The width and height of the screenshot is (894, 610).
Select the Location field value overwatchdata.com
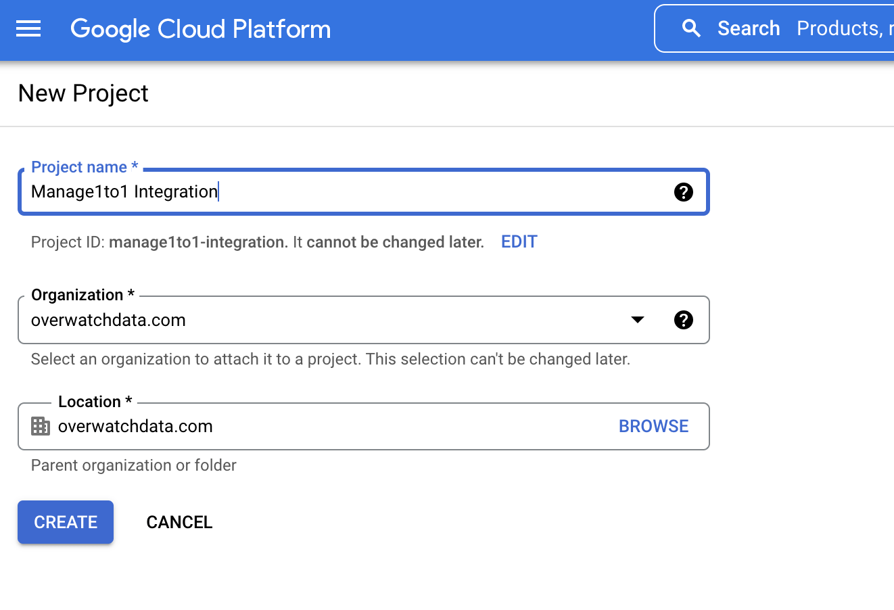135,426
